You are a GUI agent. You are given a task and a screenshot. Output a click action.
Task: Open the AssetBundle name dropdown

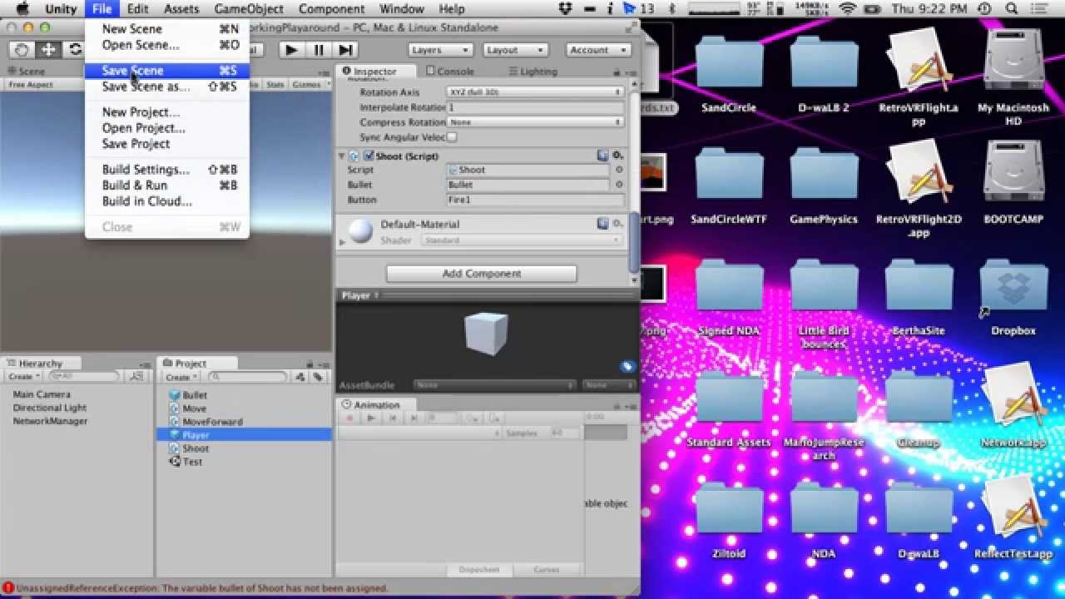pos(495,385)
